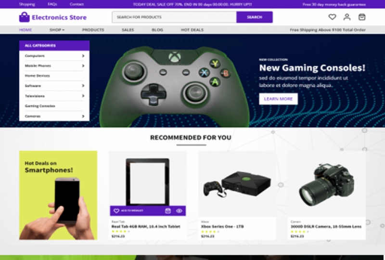The width and height of the screenshot is (385, 260).
Task: Open the wishlist heart icon in header
Action: point(332,17)
